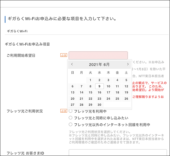Click the ご利用開始希望日 field label

21,56
